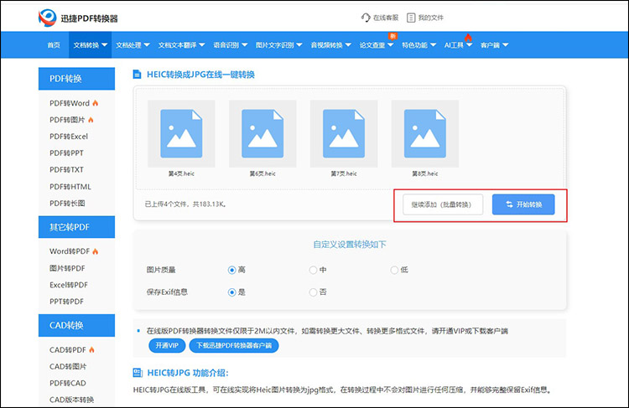The width and height of the screenshot is (629, 408).
Task: Open PDF转HTML in sidebar
Action: (x=70, y=187)
